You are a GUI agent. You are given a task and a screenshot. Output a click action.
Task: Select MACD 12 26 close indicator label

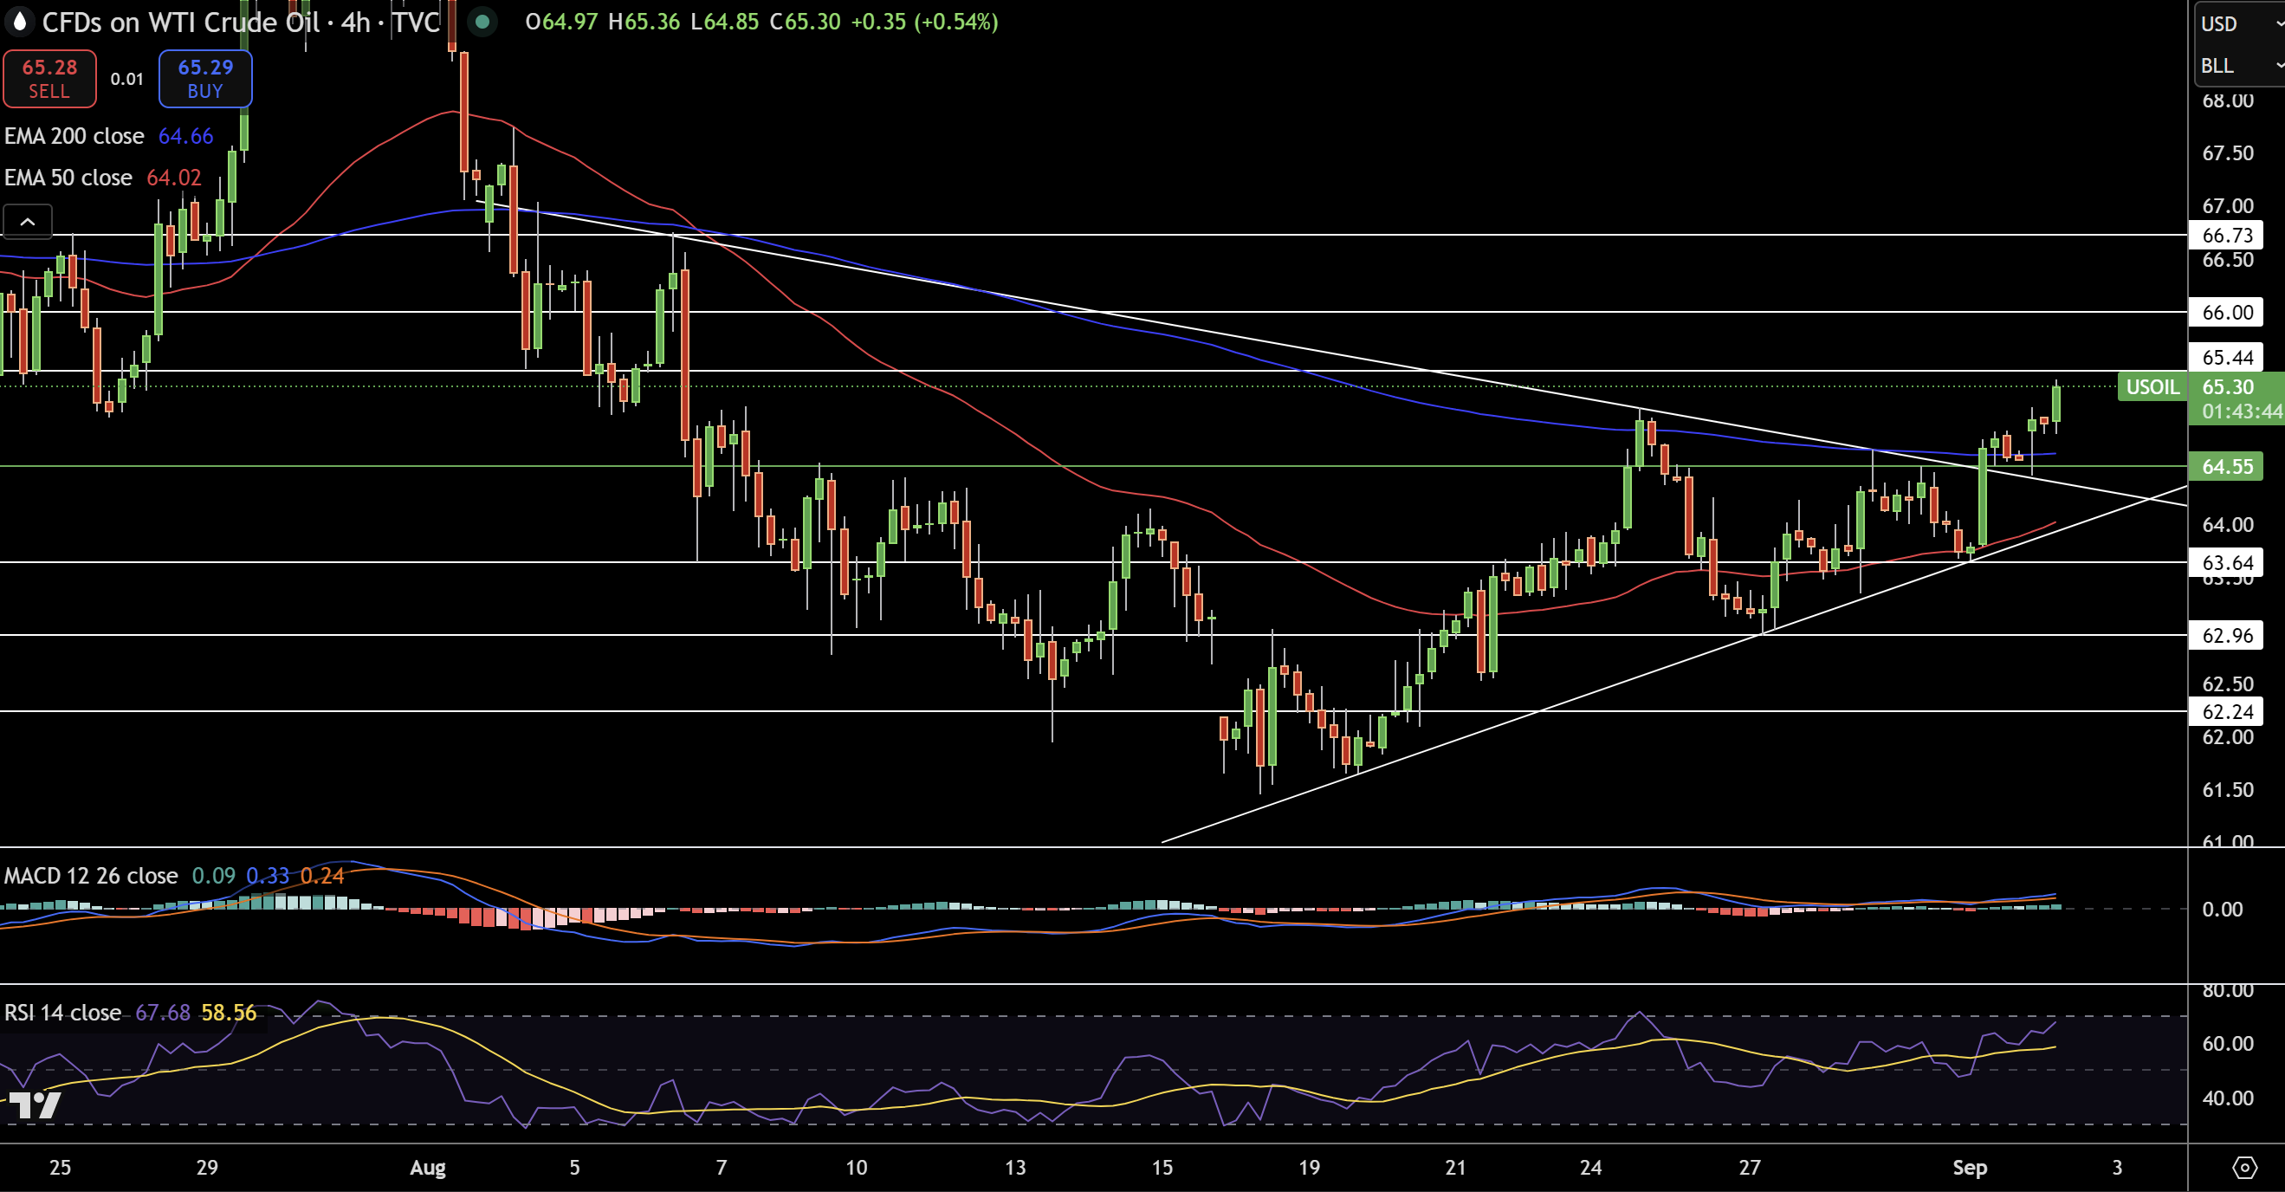pos(90,875)
